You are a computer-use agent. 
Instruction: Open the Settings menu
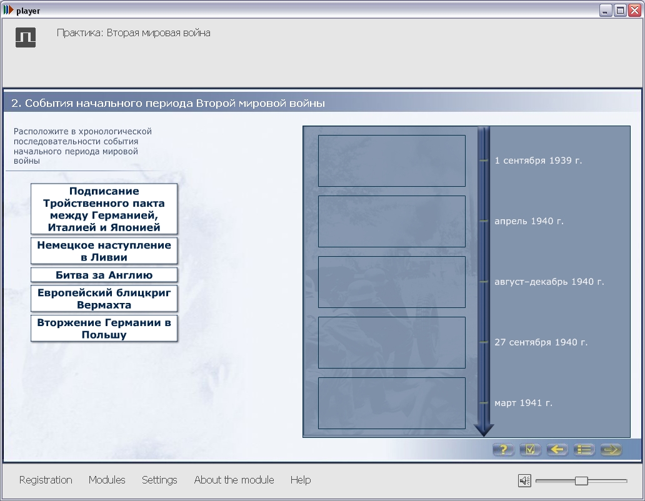pos(159,480)
